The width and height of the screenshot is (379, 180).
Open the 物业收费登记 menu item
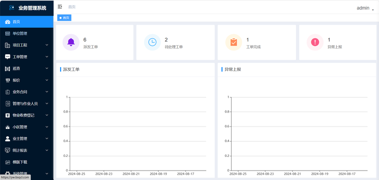coord(27,115)
